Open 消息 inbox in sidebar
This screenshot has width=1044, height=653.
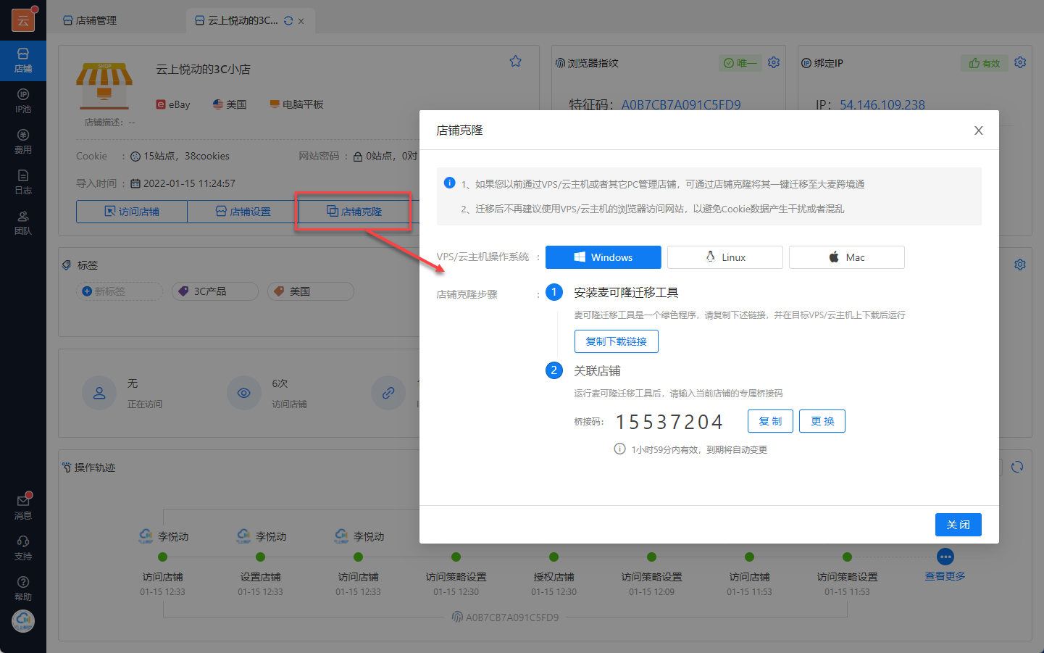pos(23,507)
